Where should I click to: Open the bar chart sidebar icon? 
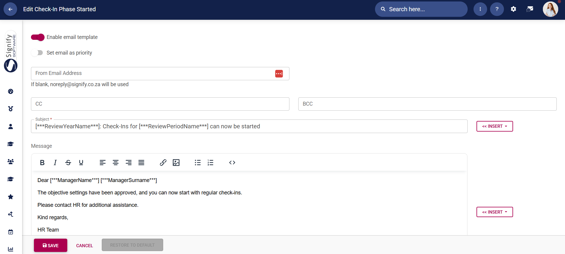(x=11, y=249)
